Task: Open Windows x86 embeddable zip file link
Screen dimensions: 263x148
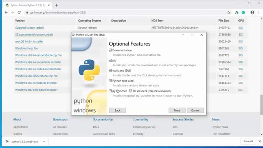Action: coord(37,76)
